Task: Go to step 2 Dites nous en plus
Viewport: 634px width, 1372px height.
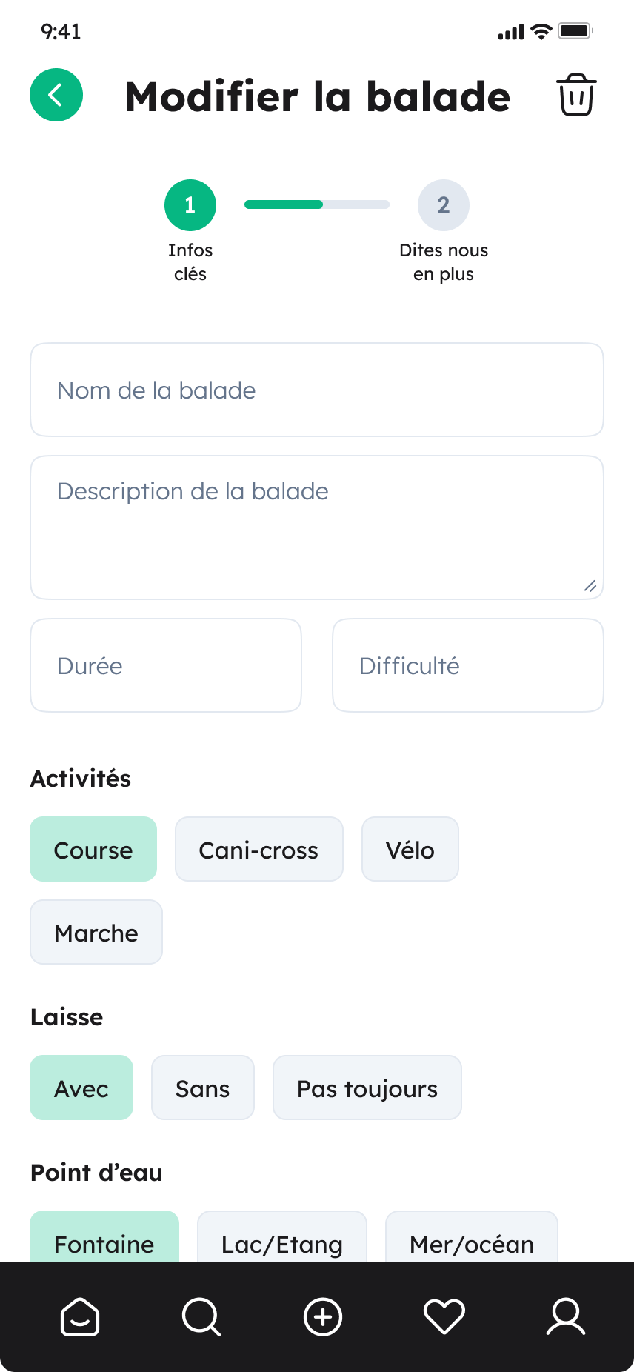Action: click(444, 205)
